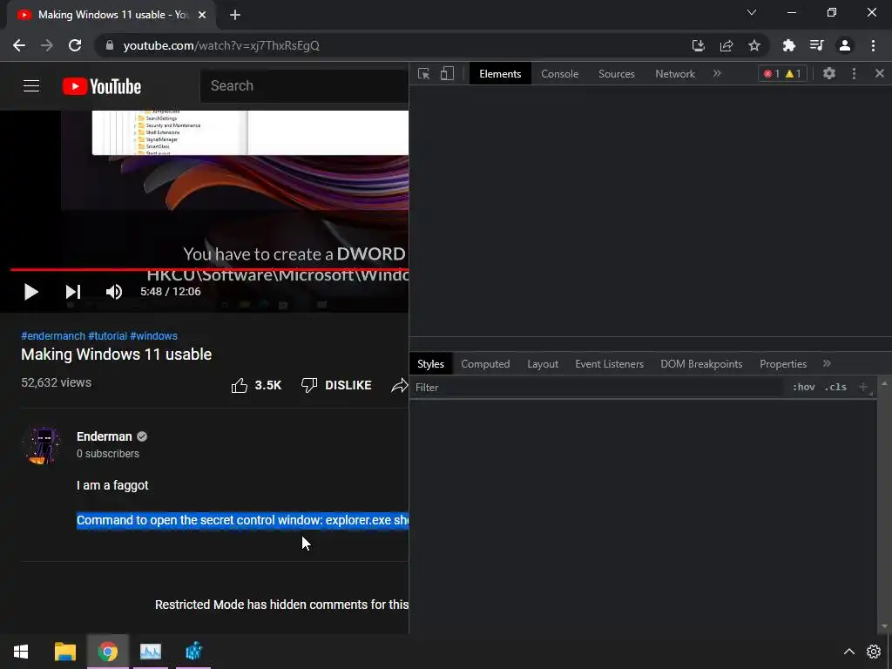Select the Properties tab
This screenshot has width=892, height=669.
point(783,364)
